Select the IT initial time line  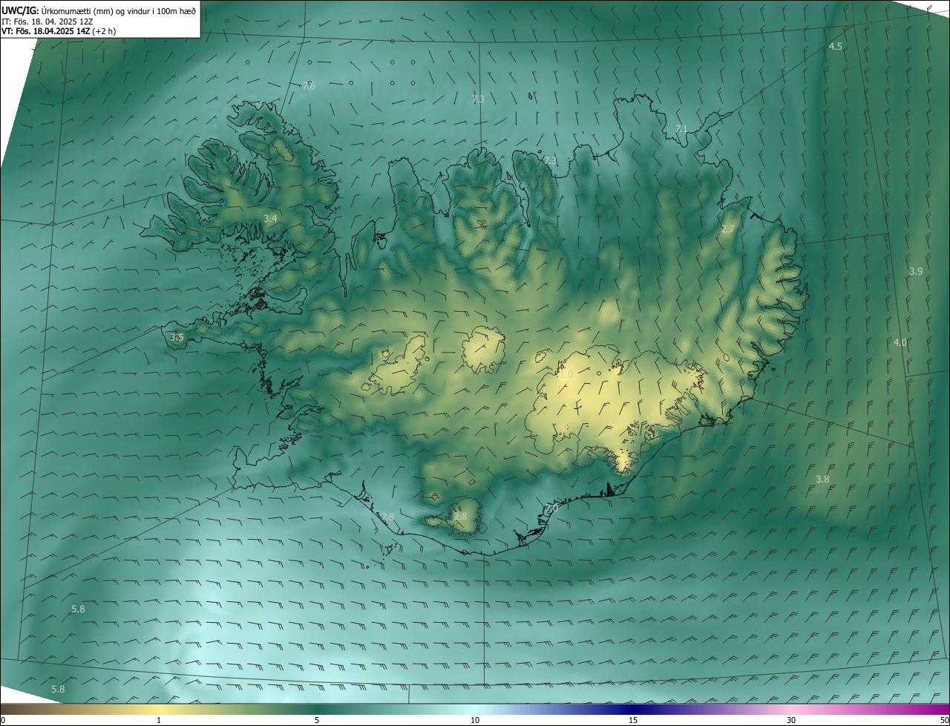point(56,22)
